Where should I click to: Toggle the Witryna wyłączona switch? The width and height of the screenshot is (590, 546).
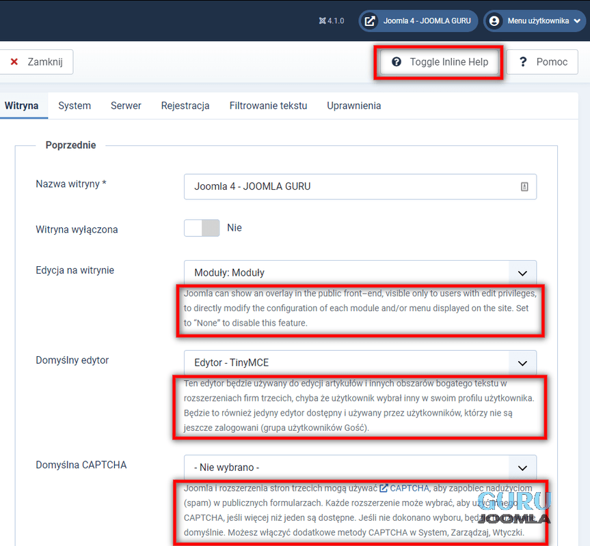(202, 228)
